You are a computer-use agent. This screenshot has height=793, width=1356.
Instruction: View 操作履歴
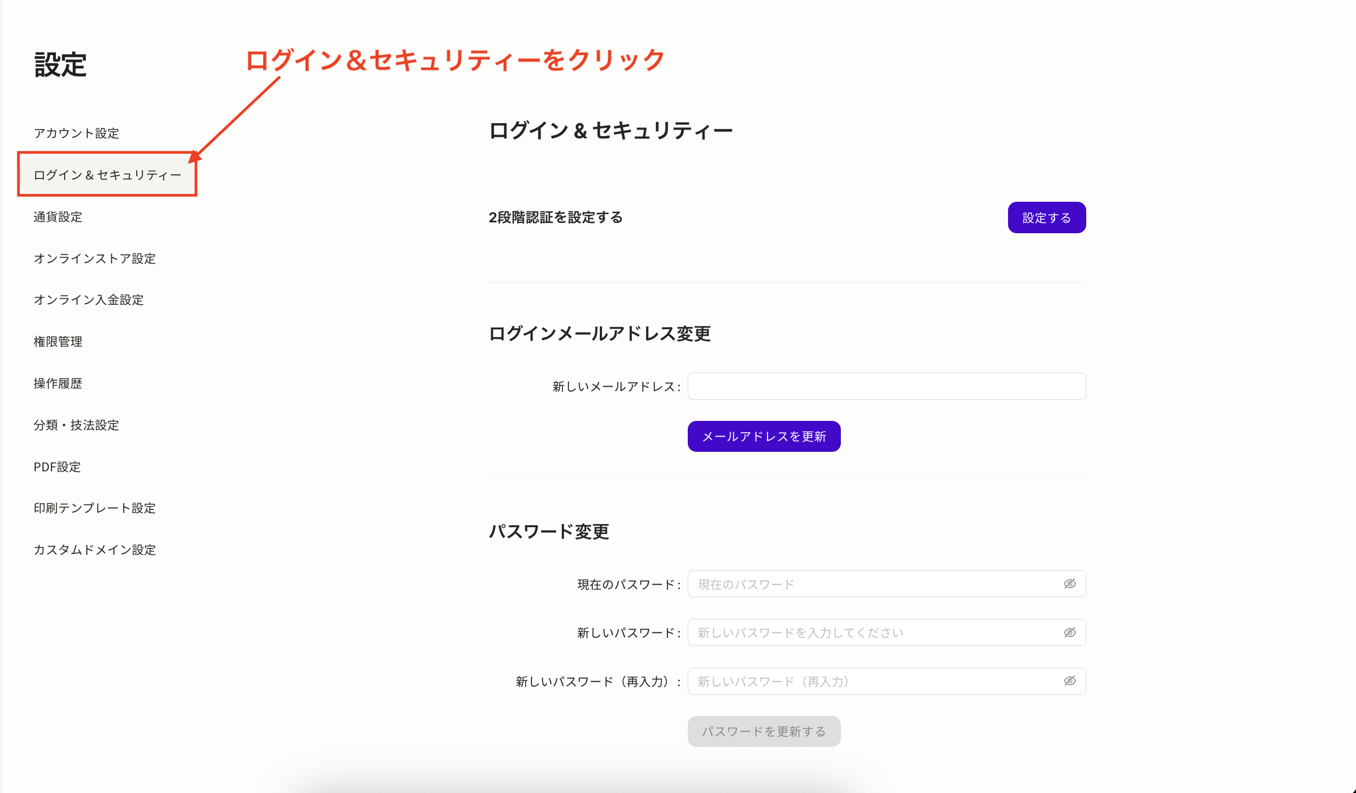click(x=59, y=383)
